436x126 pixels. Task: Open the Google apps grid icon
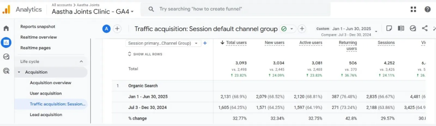(x=413, y=9)
